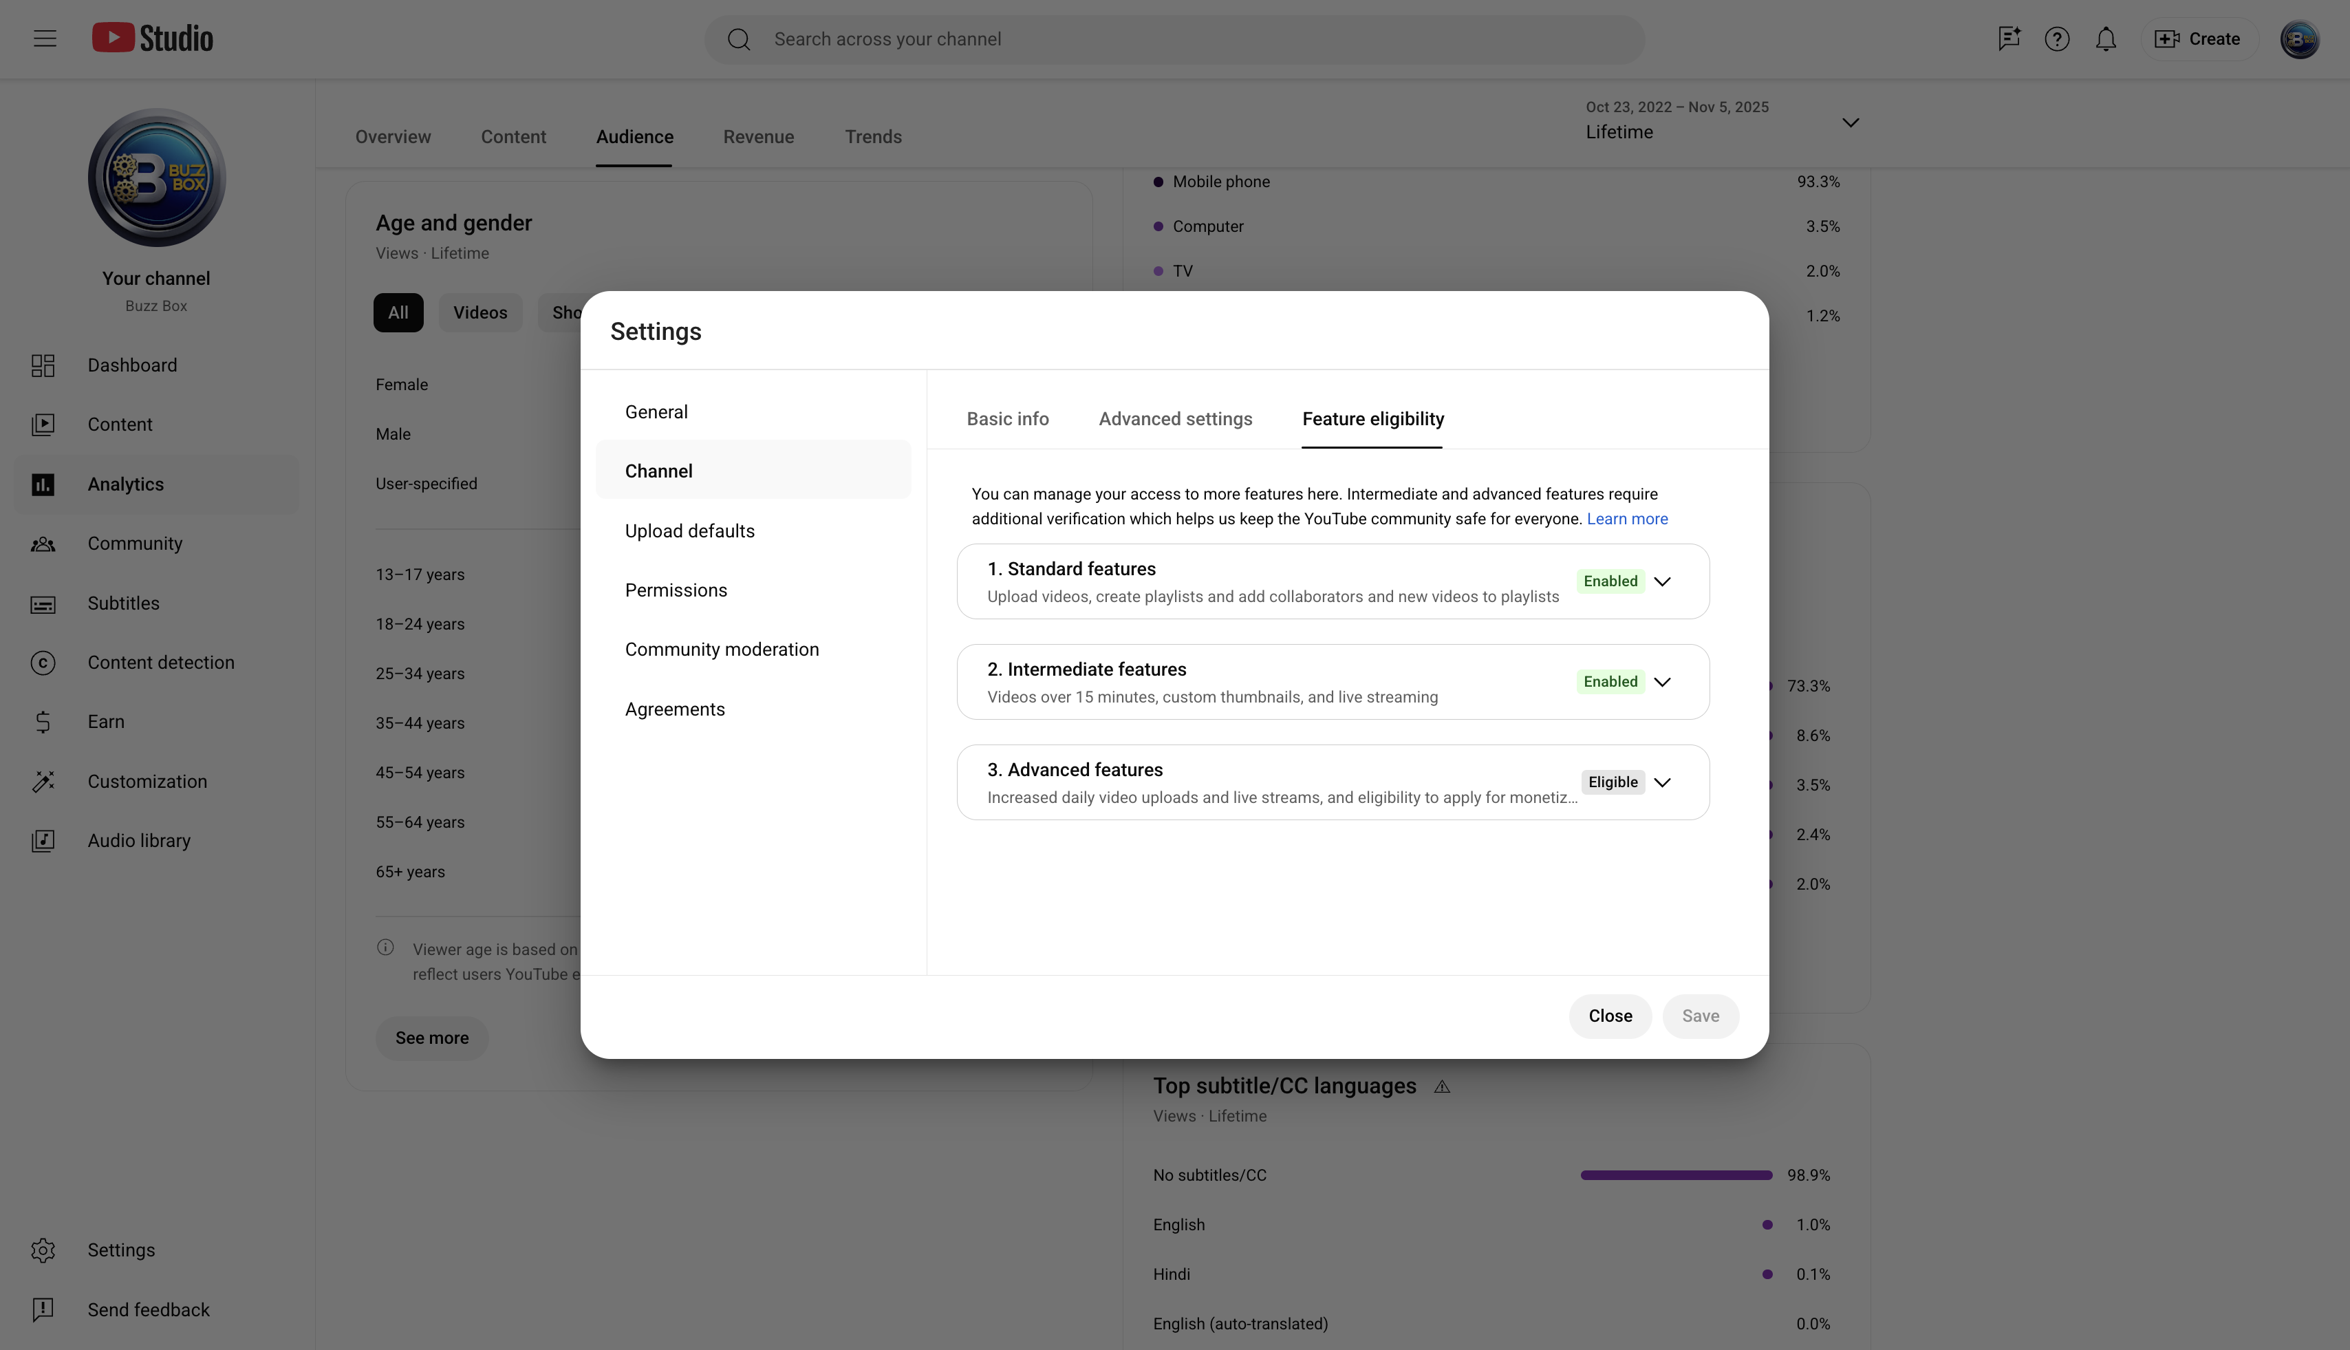
Task: Open Community moderation settings
Action: (753, 650)
